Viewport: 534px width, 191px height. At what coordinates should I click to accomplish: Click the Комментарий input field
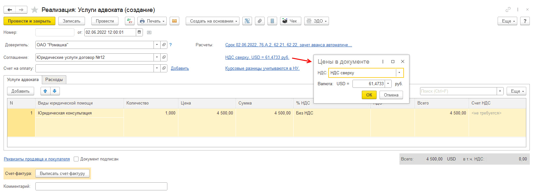tap(101, 186)
